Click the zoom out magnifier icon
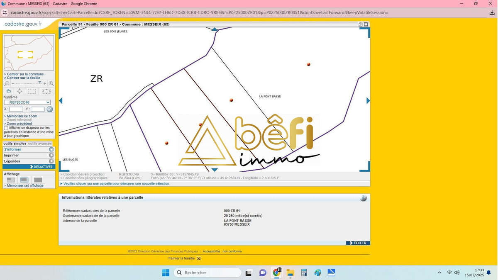The height and width of the screenshot is (280, 498). [7, 84]
